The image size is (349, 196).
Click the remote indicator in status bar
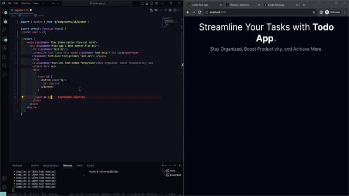[x=3, y=194]
